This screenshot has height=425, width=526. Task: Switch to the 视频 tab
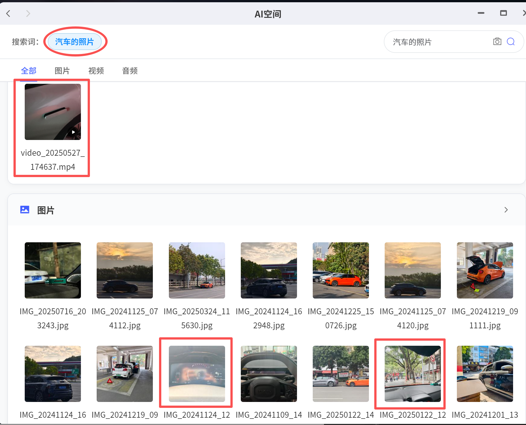click(x=96, y=71)
